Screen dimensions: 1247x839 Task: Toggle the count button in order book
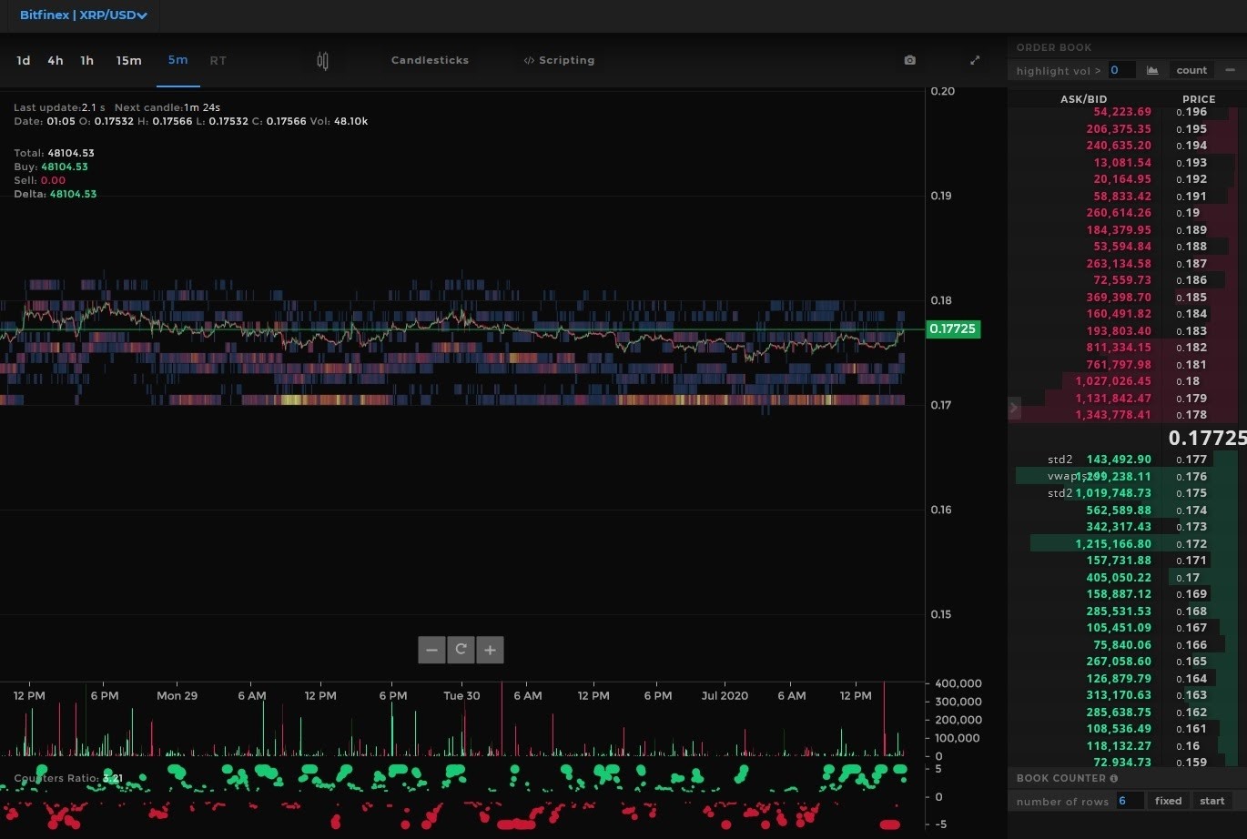(1191, 70)
